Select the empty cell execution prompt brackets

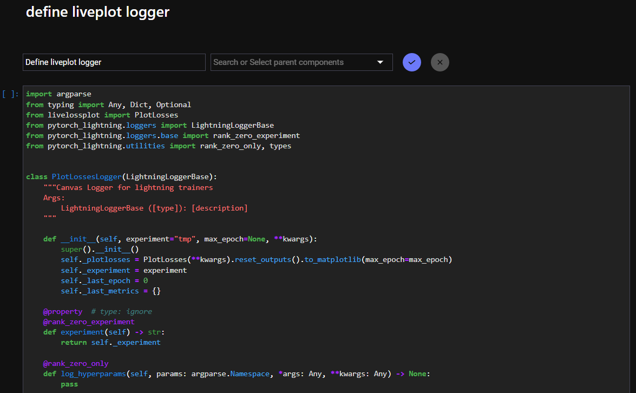coord(10,94)
